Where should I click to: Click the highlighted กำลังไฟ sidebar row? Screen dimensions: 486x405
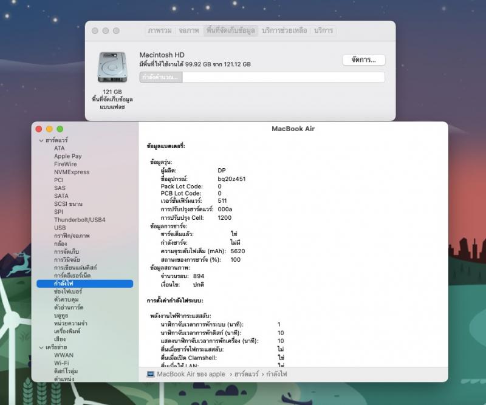point(84,284)
